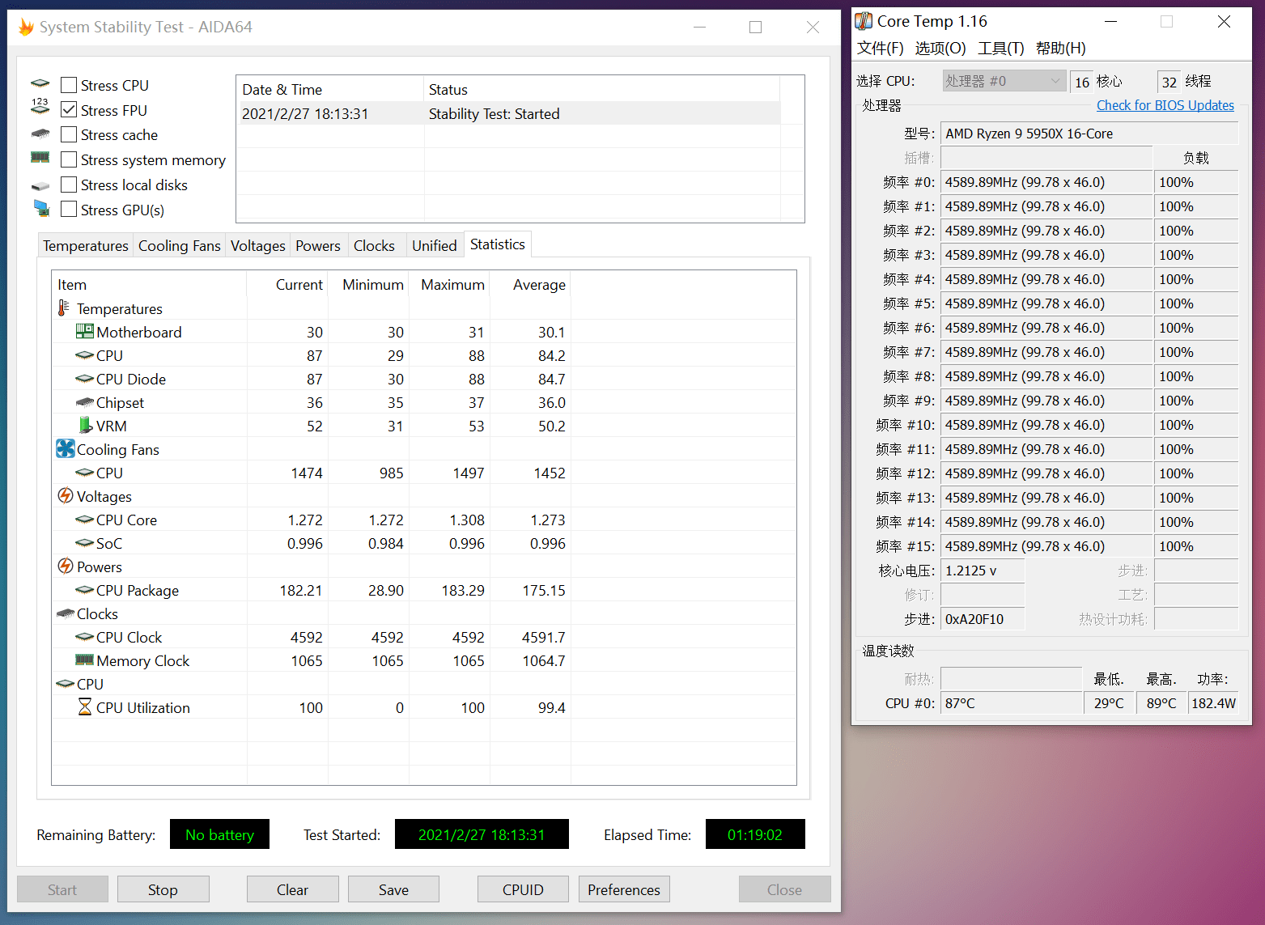
Task: Click the thermometer icon next to Temperatures
Action: [64, 308]
